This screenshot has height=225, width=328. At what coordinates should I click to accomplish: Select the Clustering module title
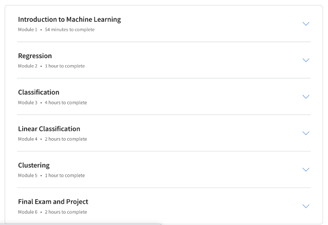point(34,165)
